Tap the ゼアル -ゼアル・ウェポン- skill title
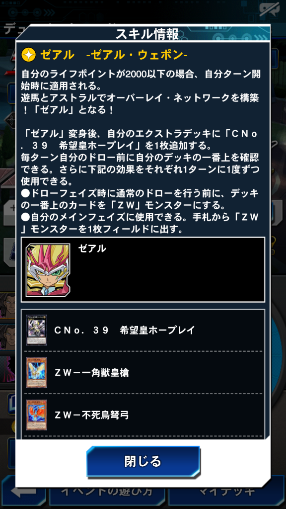The height and width of the screenshot is (509, 286). [x=114, y=55]
